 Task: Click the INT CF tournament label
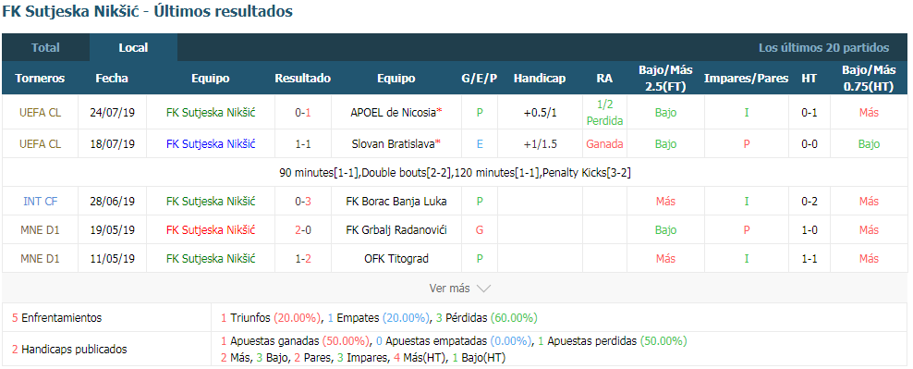40,201
